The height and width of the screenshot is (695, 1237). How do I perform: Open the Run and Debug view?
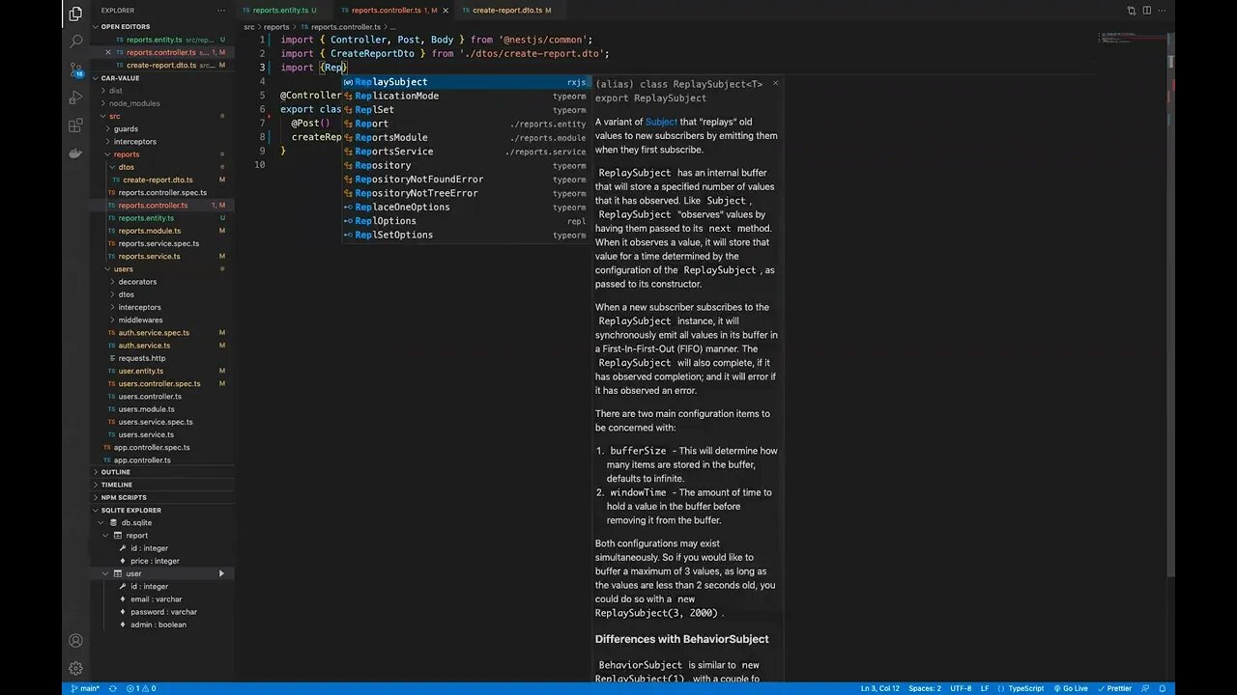point(75,97)
